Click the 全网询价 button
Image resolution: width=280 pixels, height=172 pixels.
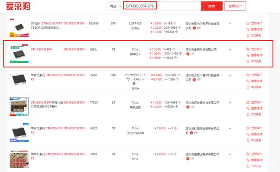pos(235,6)
